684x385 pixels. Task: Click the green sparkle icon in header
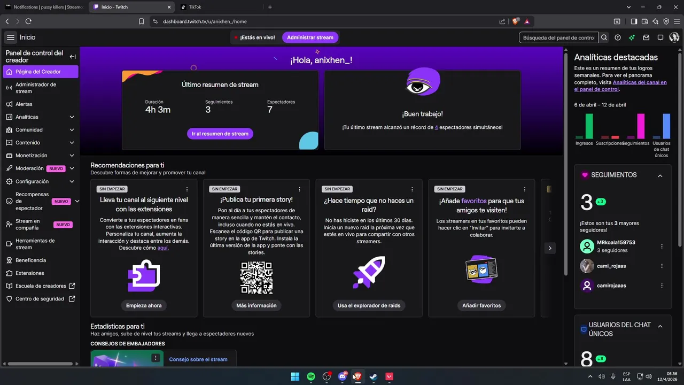(x=632, y=37)
